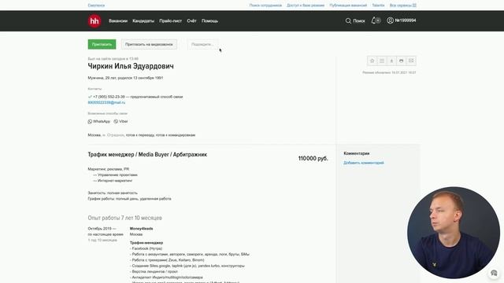Click resume title Трафик менеджер / Media Buyer
This screenshot has height=283, width=504.
click(147, 155)
